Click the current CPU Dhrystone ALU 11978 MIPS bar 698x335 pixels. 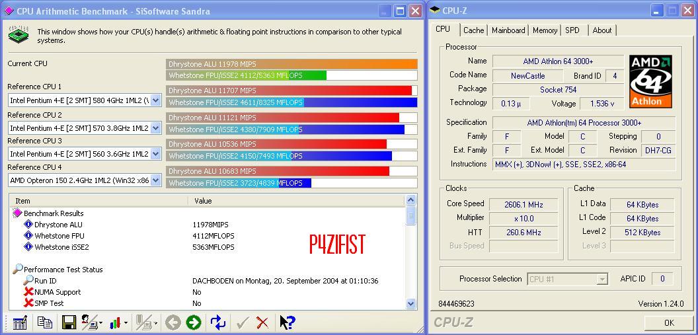point(291,64)
